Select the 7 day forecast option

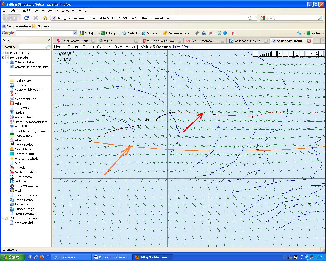pyautogui.click(x=302, y=54)
